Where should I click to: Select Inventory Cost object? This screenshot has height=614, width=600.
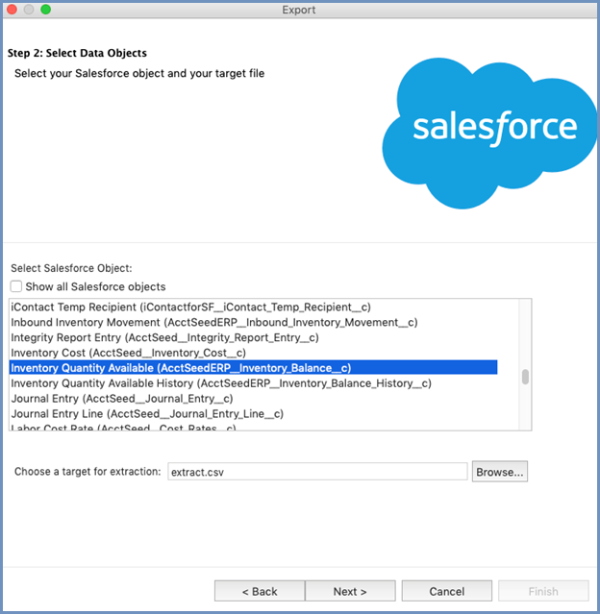pos(254,353)
